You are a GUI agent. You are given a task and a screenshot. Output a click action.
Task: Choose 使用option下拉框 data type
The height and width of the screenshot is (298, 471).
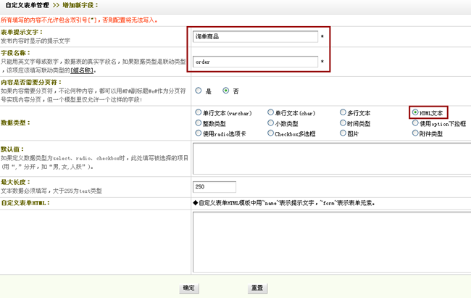coord(415,123)
